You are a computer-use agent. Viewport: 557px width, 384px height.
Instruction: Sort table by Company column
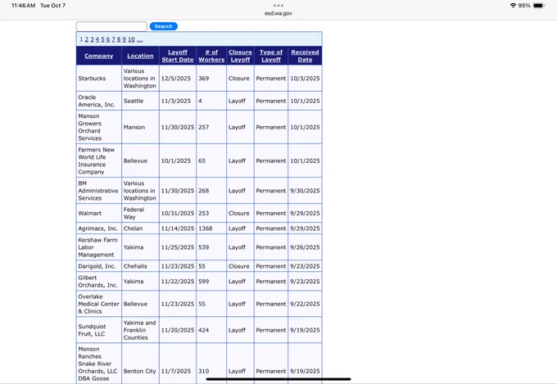(99, 56)
